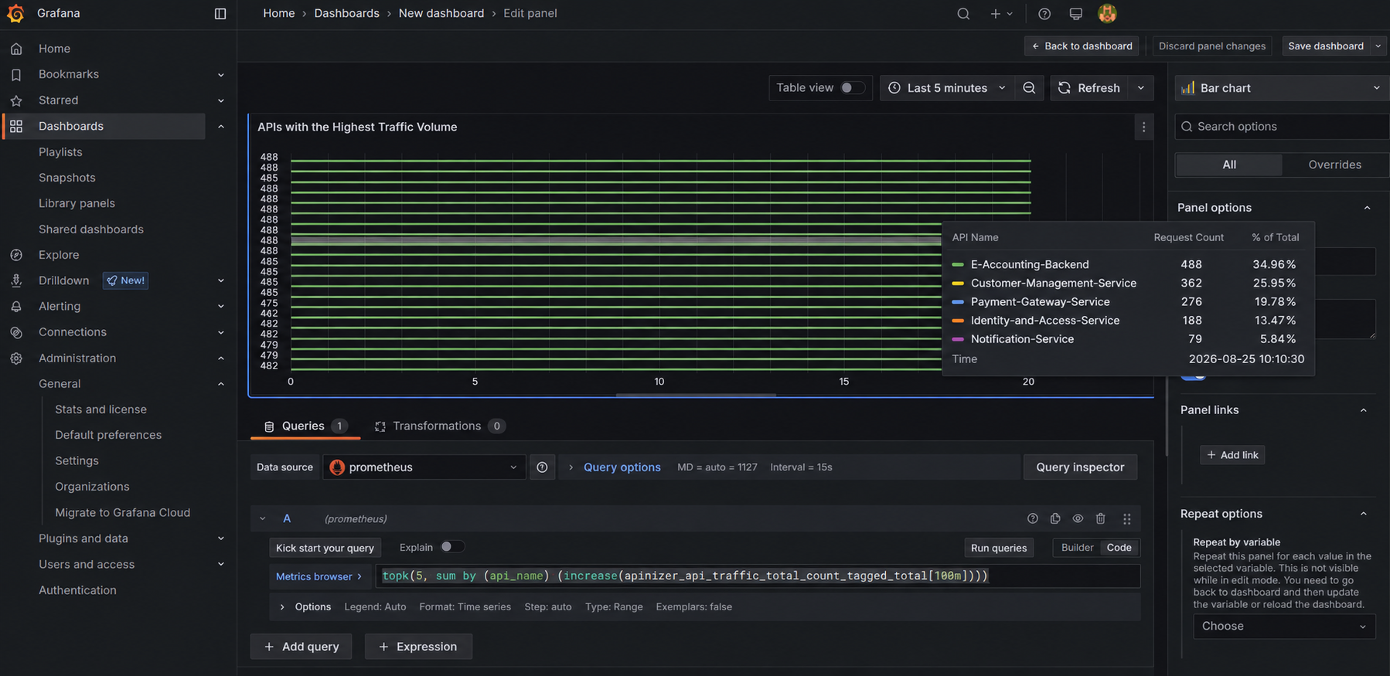Image resolution: width=1390 pixels, height=676 pixels.
Task: Toggle the Explain switch
Action: pyautogui.click(x=452, y=547)
